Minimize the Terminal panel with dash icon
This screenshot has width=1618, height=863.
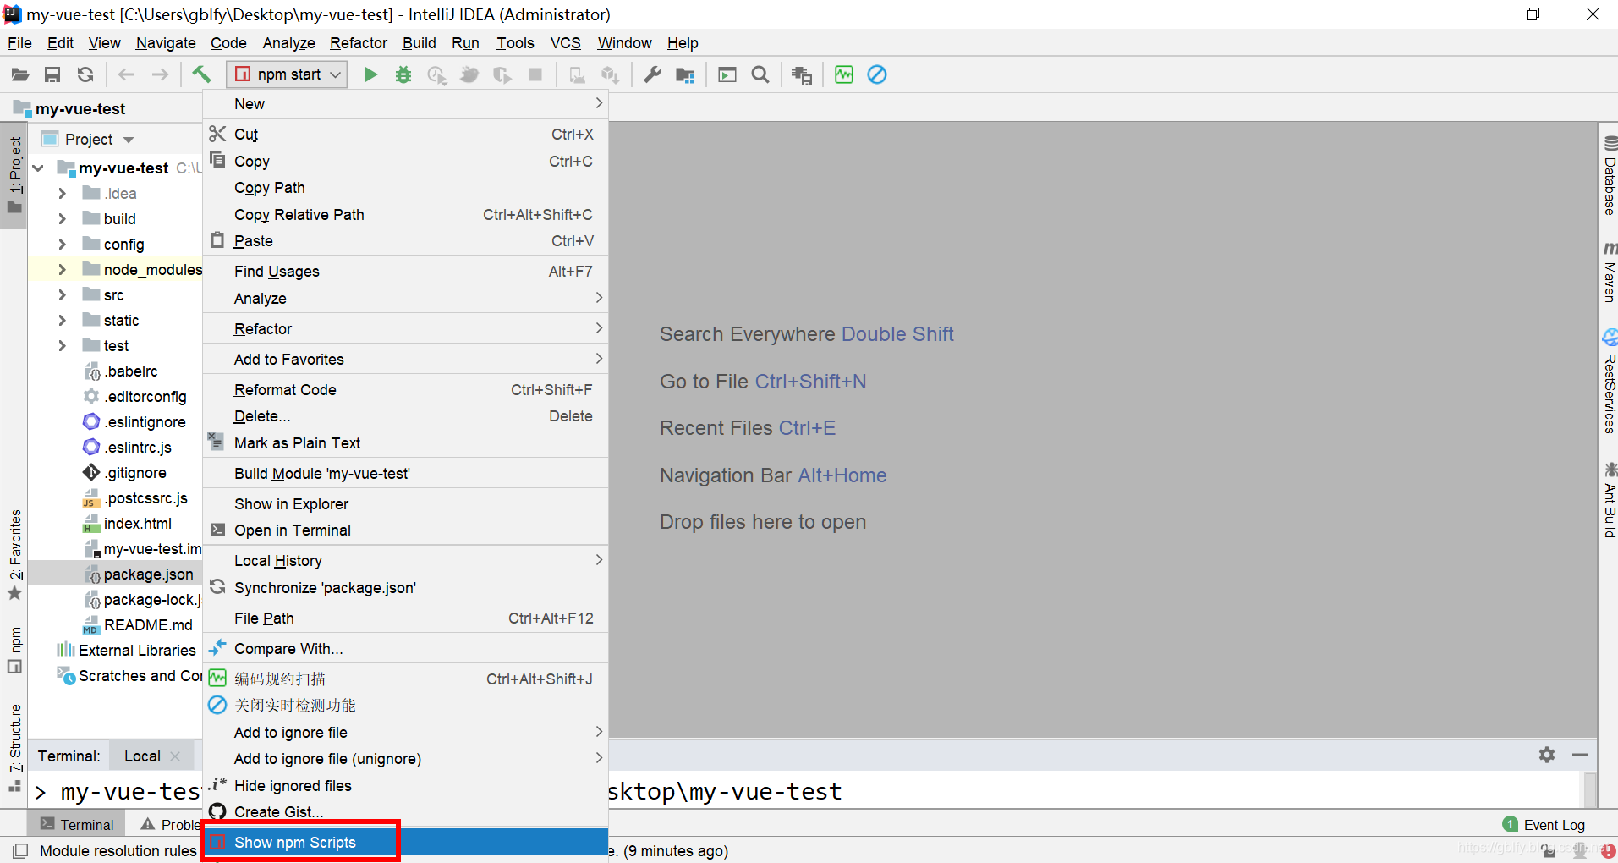coord(1580,755)
